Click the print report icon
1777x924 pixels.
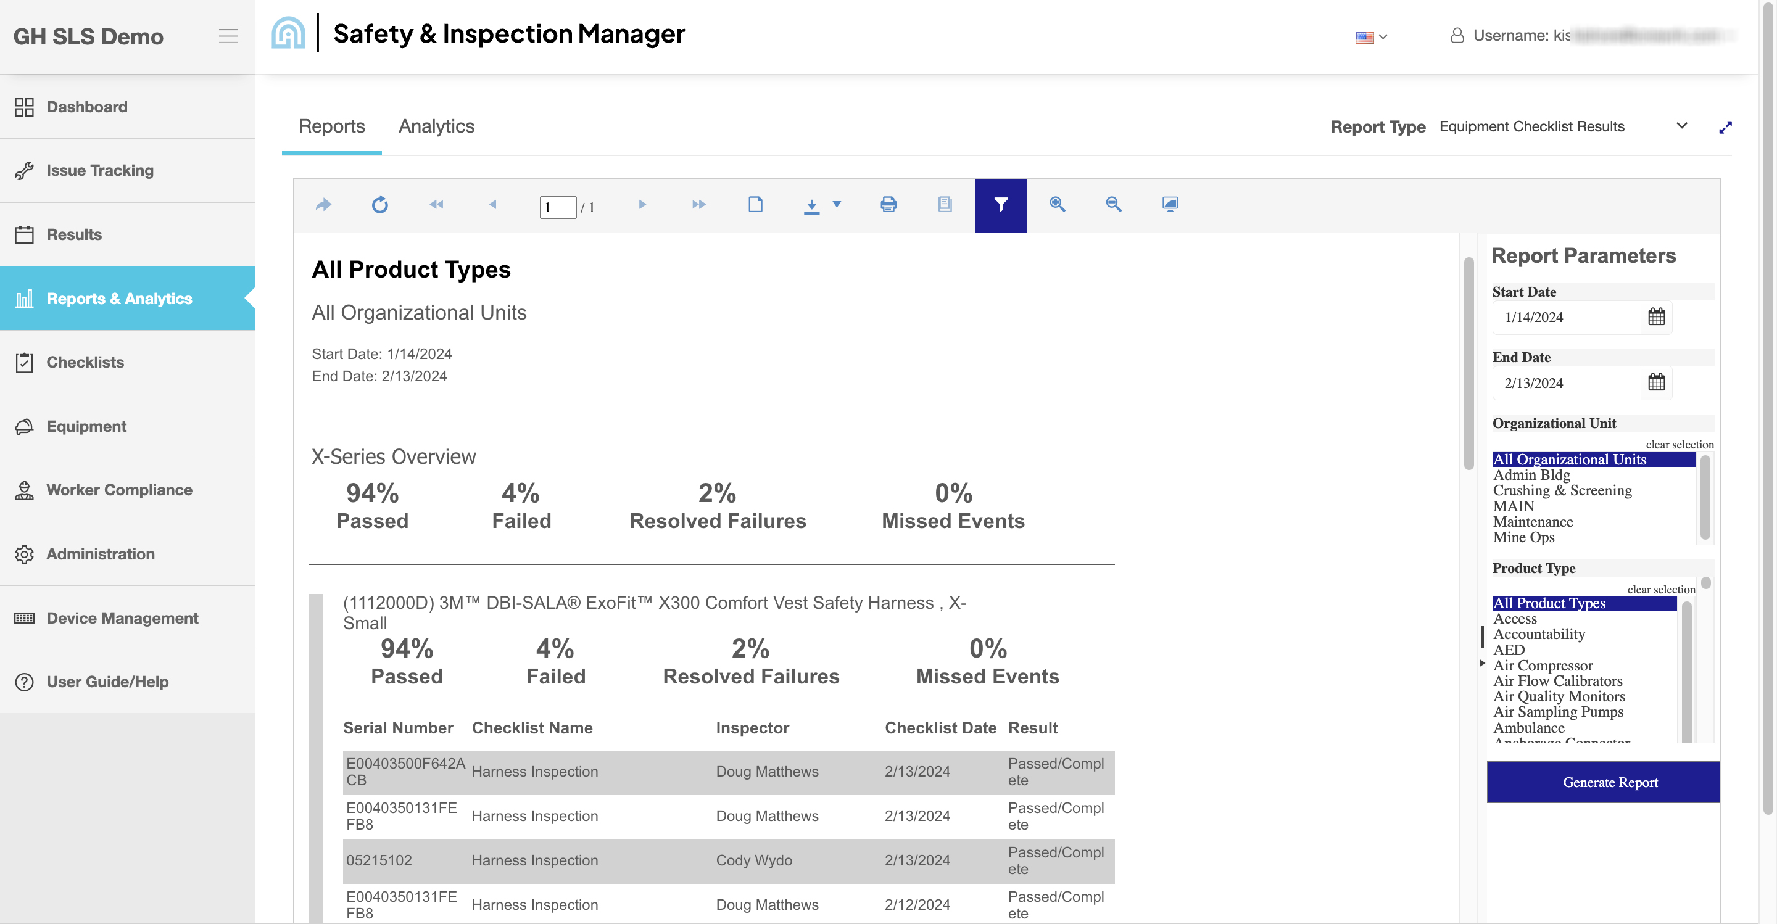[888, 205]
